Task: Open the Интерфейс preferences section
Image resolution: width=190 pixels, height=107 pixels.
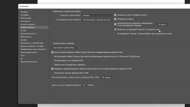Action: (25, 15)
